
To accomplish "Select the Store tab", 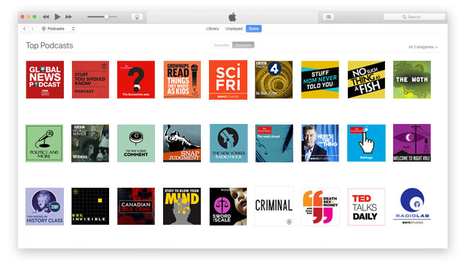I will [254, 29].
